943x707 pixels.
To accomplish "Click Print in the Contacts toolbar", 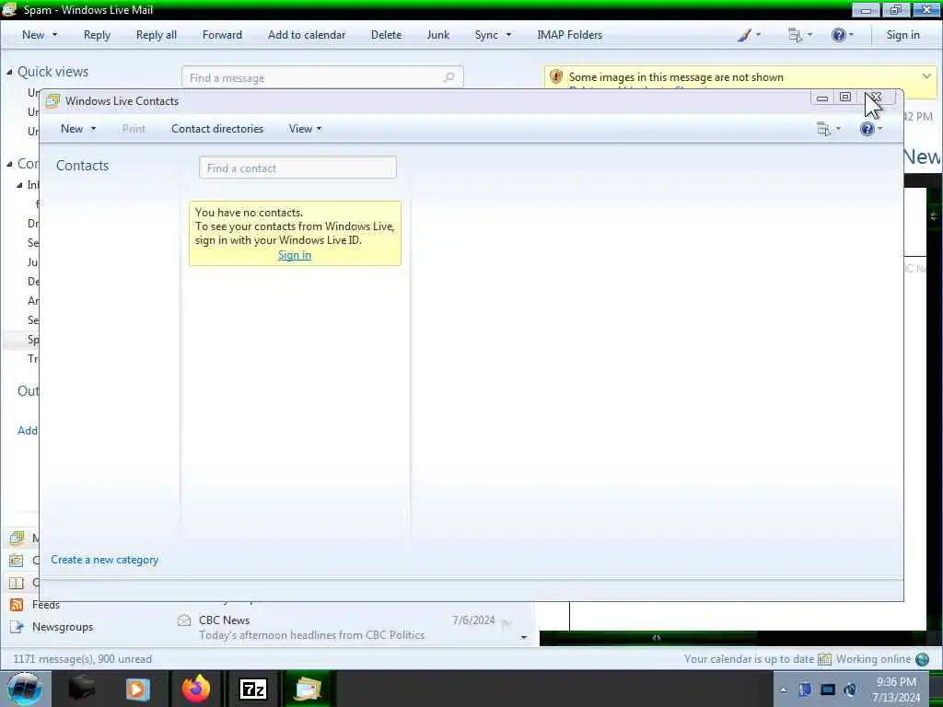I will [134, 129].
